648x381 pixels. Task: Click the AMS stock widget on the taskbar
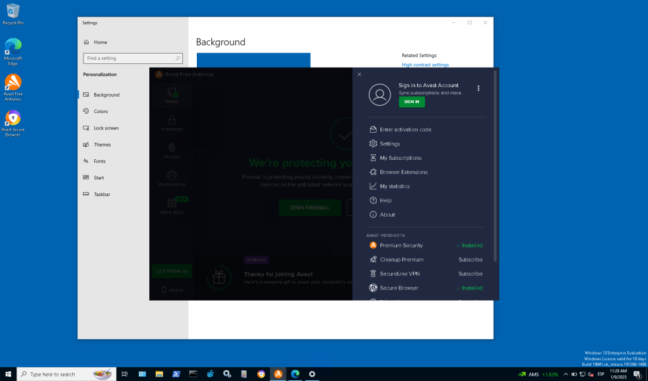coord(538,375)
